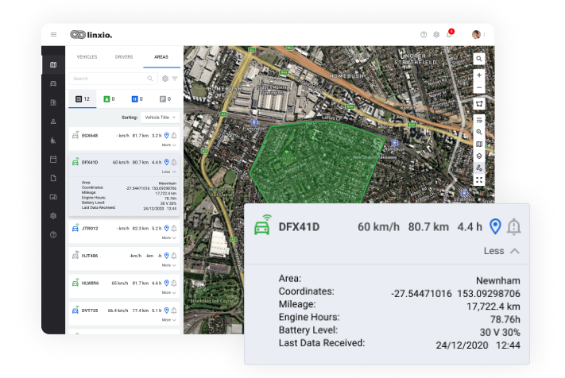Switch to the Drivers tab
The width and height of the screenshot is (565, 378).
124,57
